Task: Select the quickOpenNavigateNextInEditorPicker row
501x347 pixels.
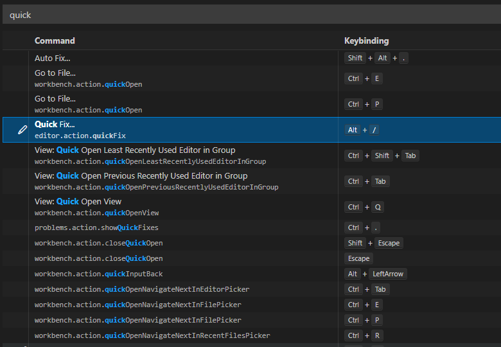Action: click(x=142, y=289)
